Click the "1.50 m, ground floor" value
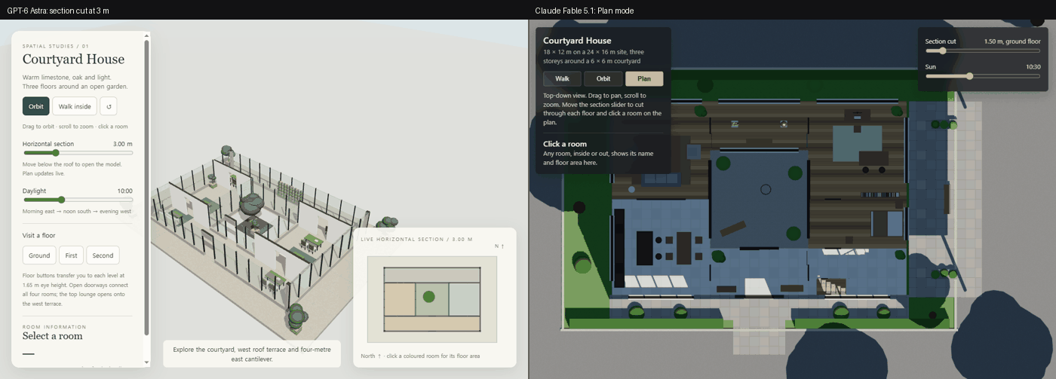 [1012, 41]
